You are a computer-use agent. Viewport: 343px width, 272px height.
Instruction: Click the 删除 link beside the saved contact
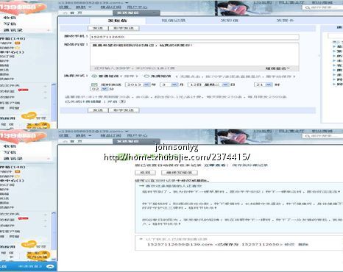click(303, 244)
